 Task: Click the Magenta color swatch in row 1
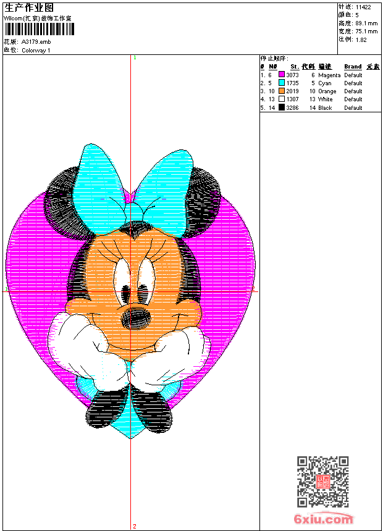281,75
